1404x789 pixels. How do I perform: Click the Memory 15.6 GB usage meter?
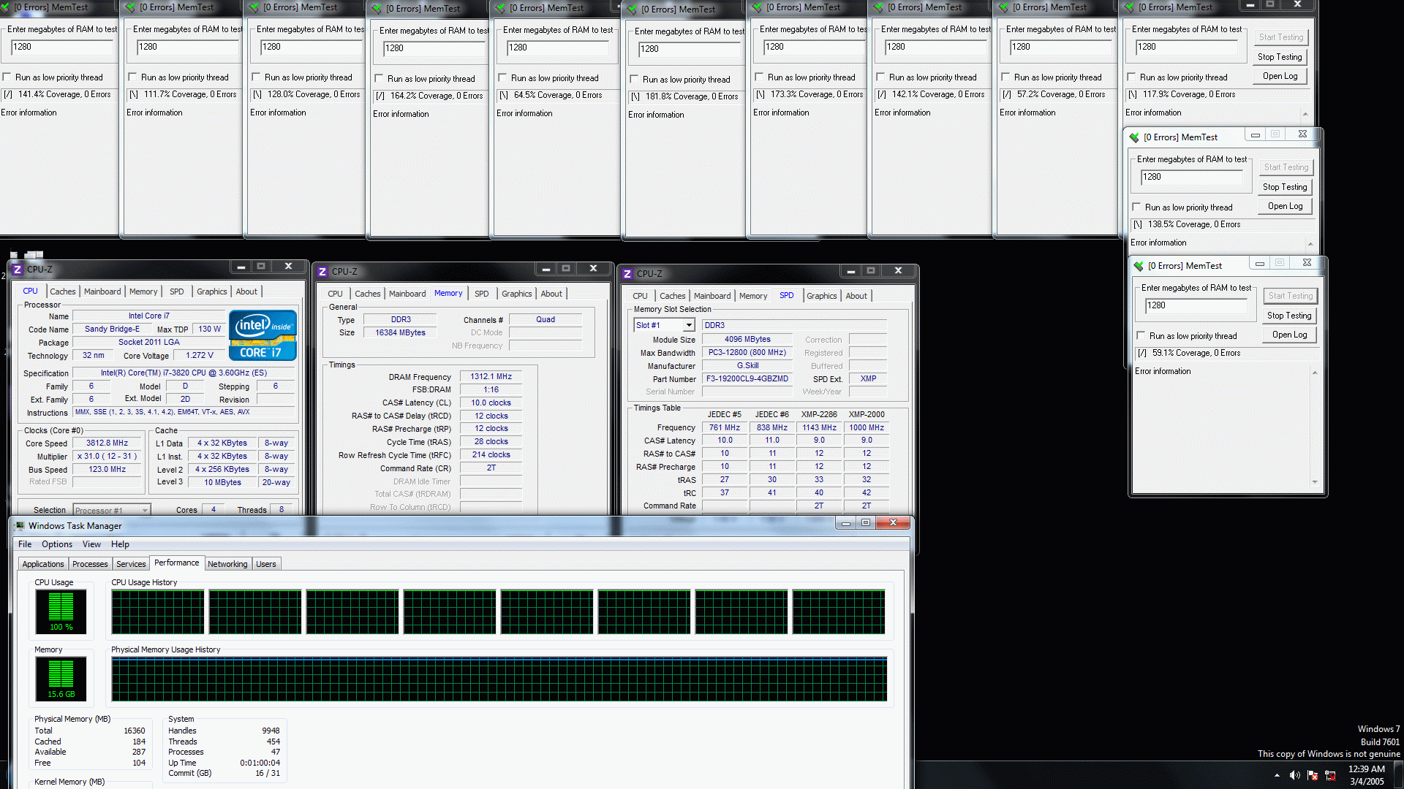point(61,679)
